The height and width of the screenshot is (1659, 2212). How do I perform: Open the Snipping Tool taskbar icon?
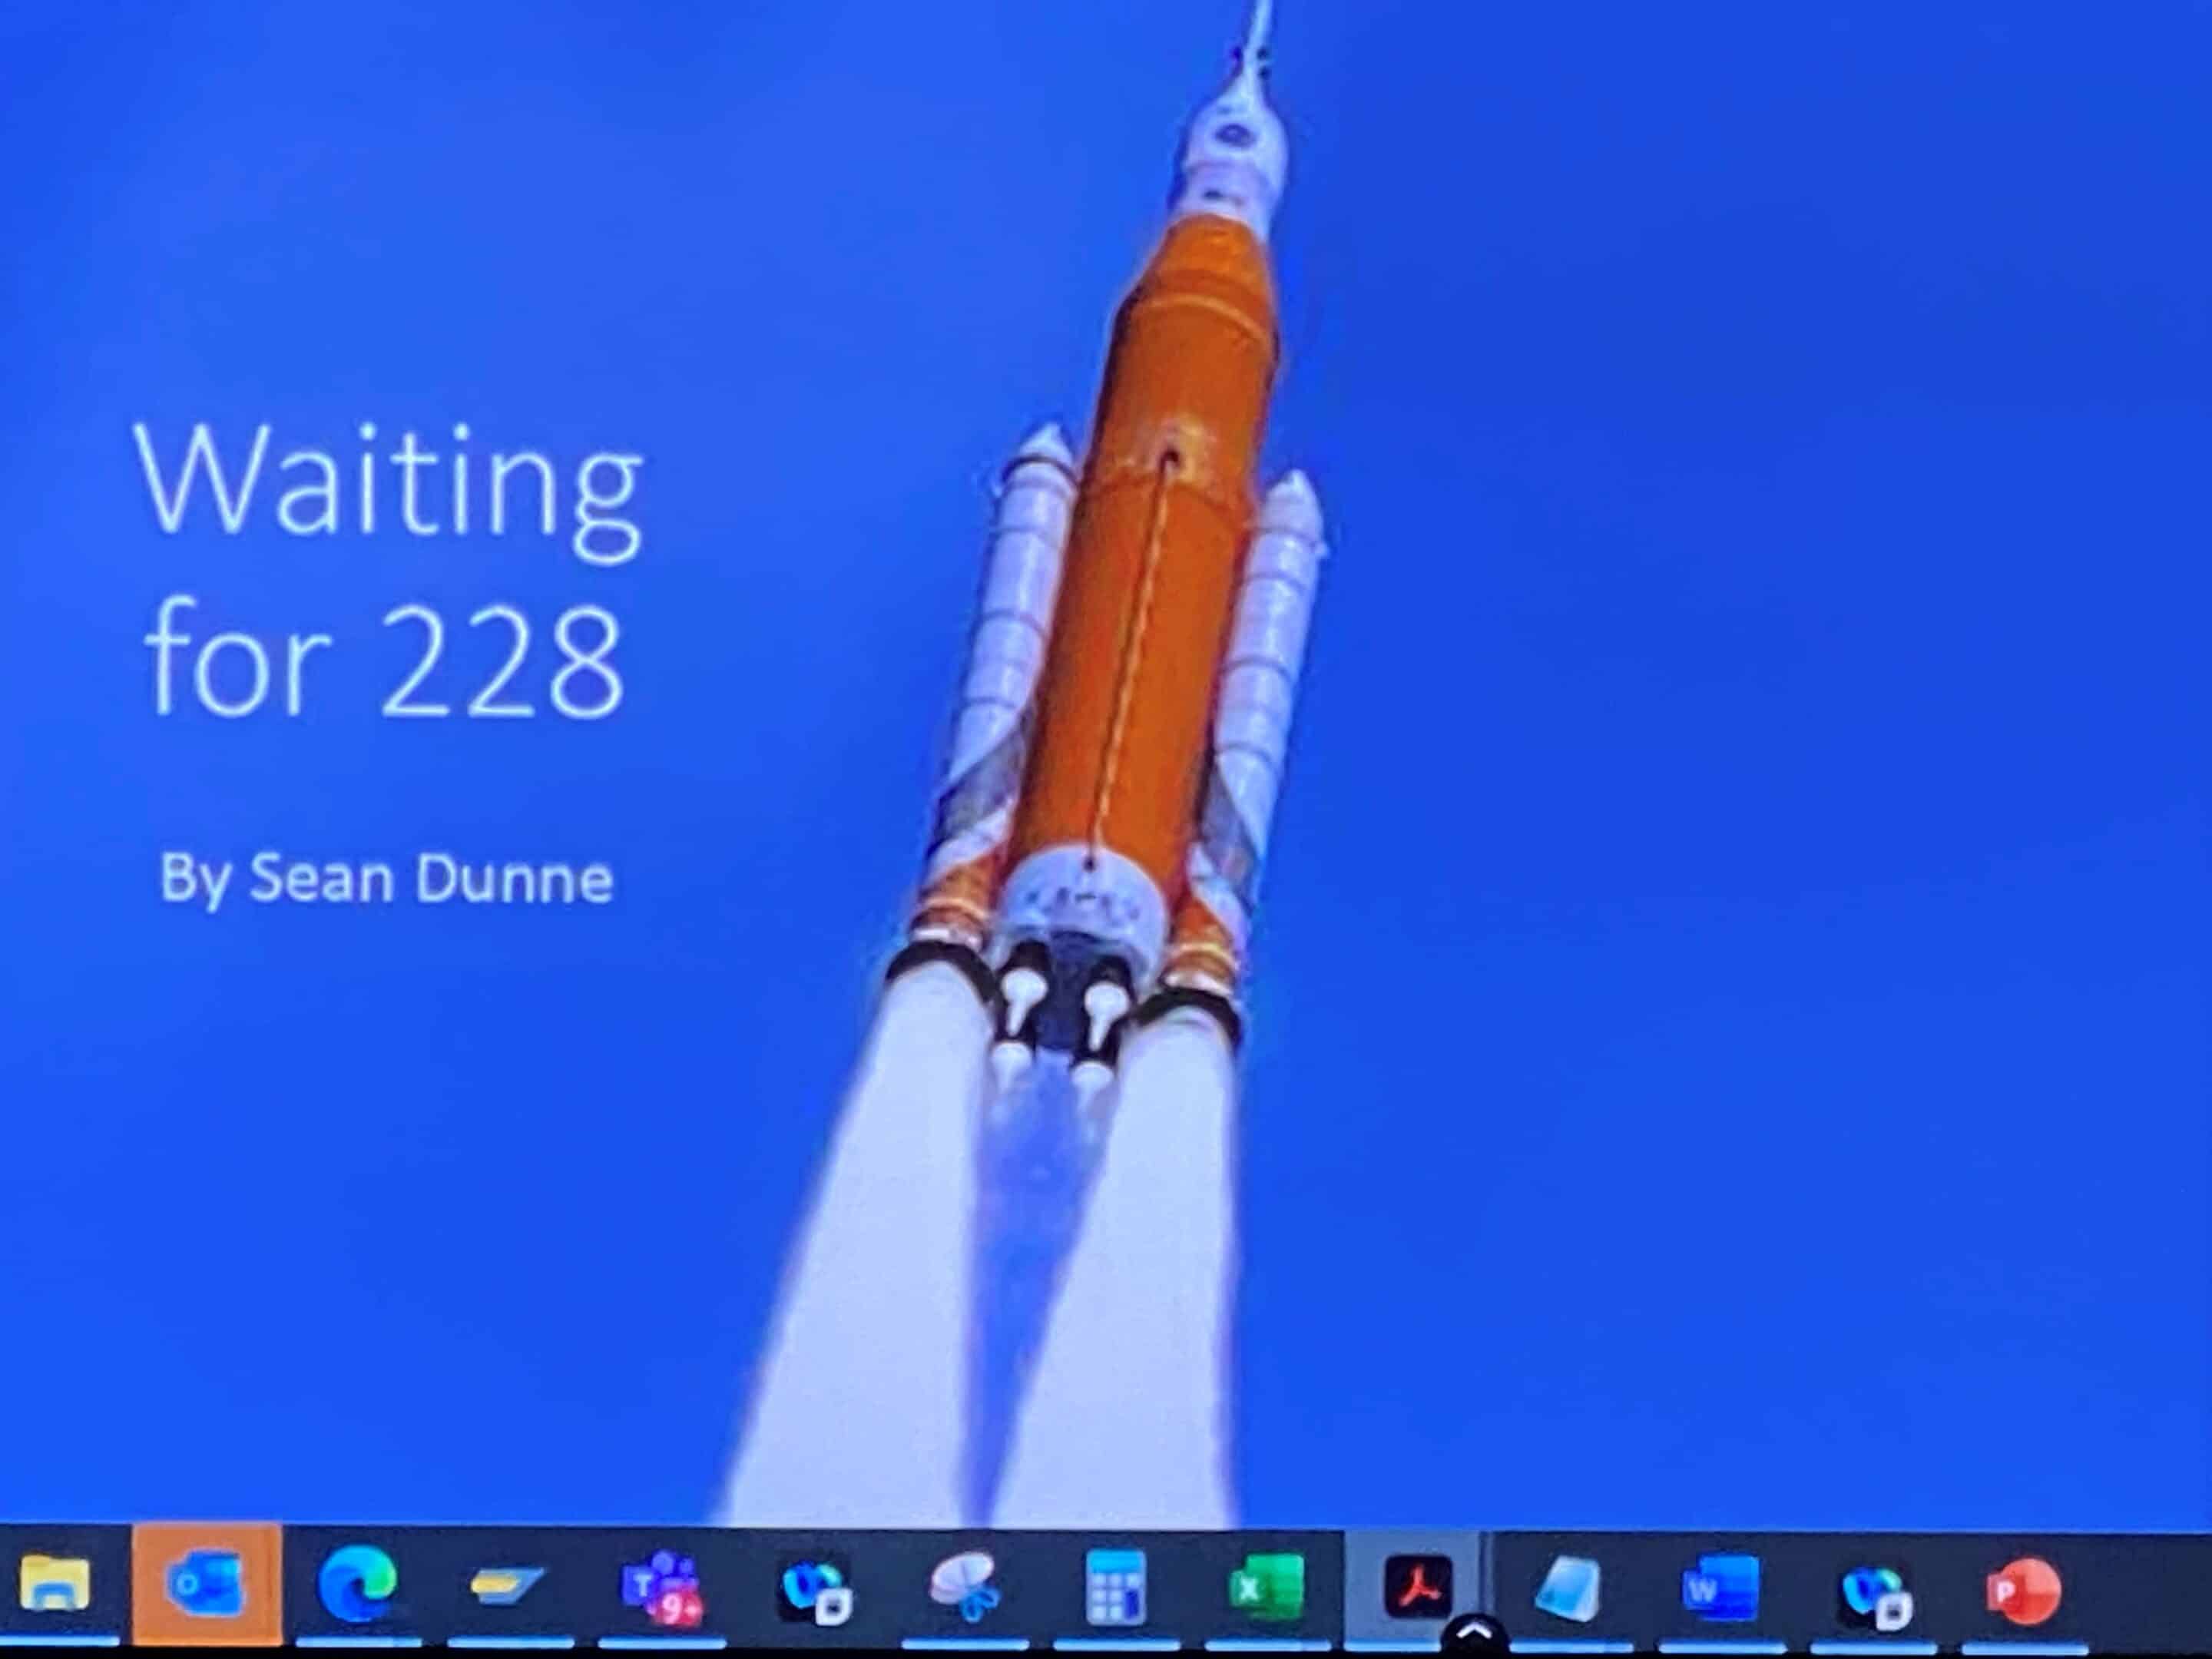click(964, 1586)
